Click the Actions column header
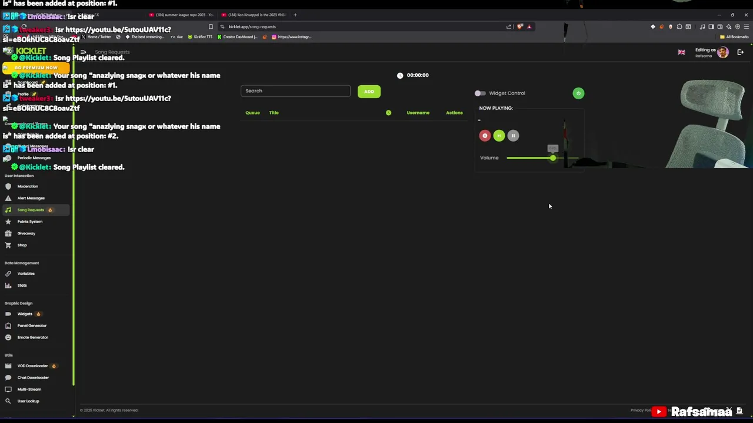The width and height of the screenshot is (753, 423). point(454,113)
